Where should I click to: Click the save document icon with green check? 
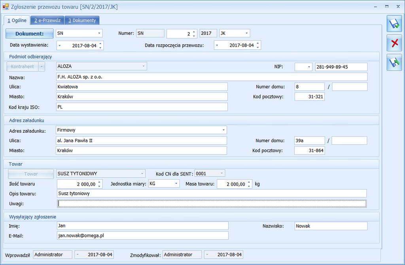(x=394, y=24)
